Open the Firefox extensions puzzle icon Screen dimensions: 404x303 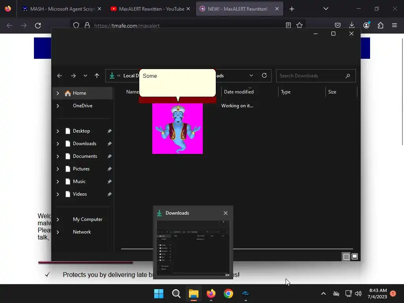click(380, 25)
